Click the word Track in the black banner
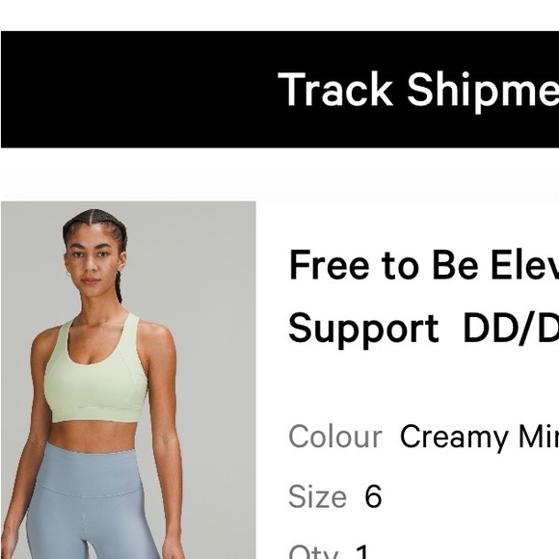559x559 pixels. click(334, 89)
